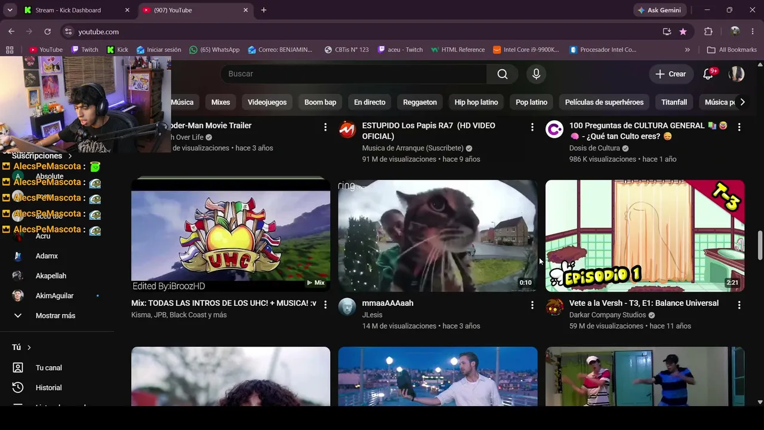Select the Boom bap chip
The width and height of the screenshot is (764, 430).
pyautogui.click(x=320, y=102)
